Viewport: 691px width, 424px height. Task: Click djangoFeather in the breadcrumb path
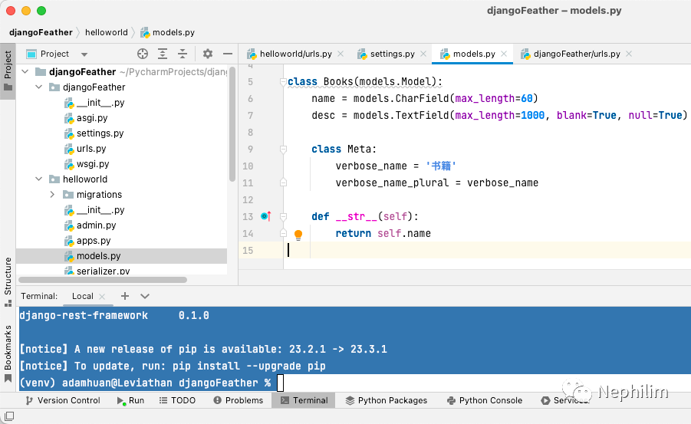(x=41, y=32)
